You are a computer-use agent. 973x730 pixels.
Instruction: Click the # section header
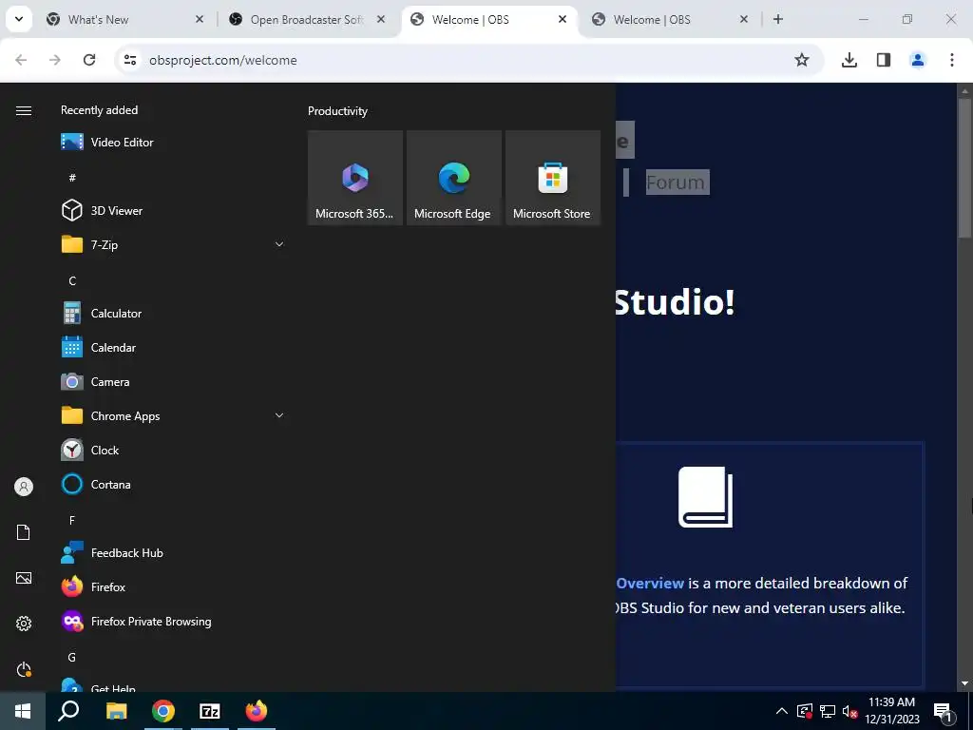point(72,178)
